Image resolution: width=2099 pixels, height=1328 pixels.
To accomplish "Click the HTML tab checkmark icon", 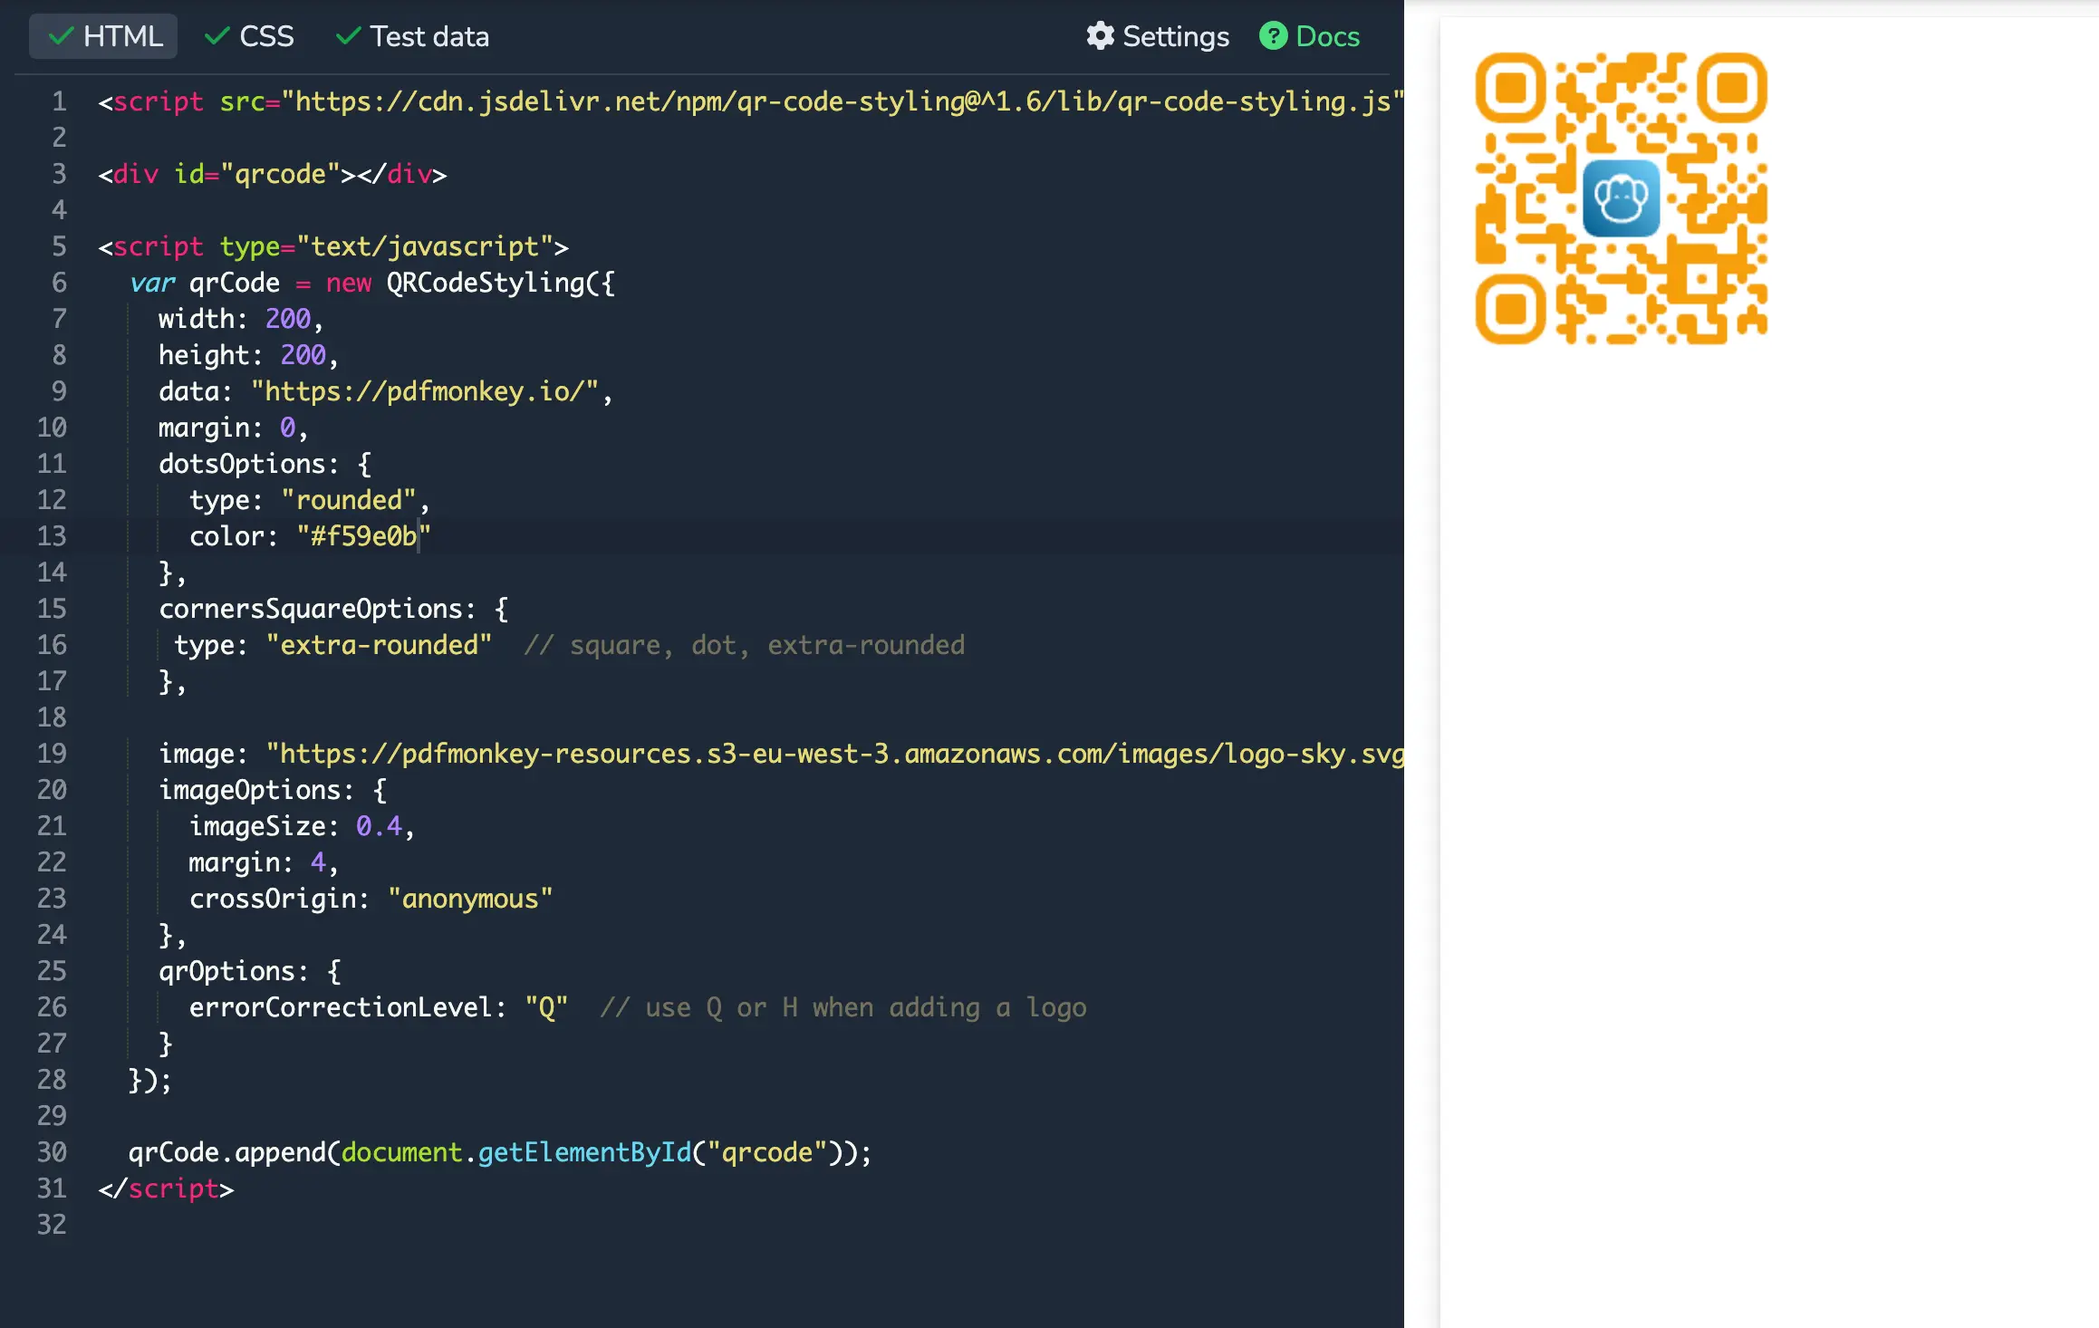I will [61, 36].
